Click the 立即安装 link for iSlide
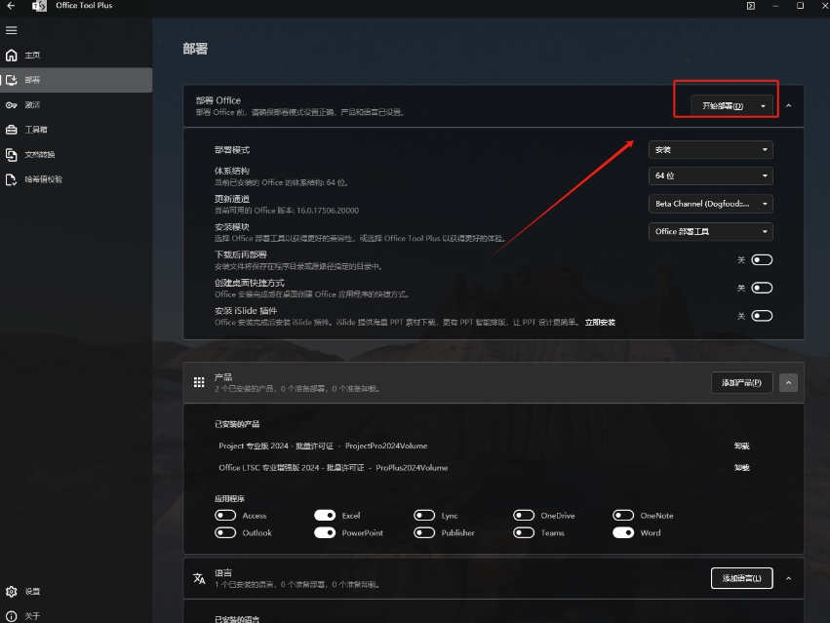The height and width of the screenshot is (623, 830). coord(600,323)
